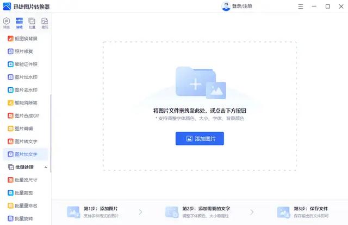Click the user avatar icon

pyautogui.click(x=226, y=6)
